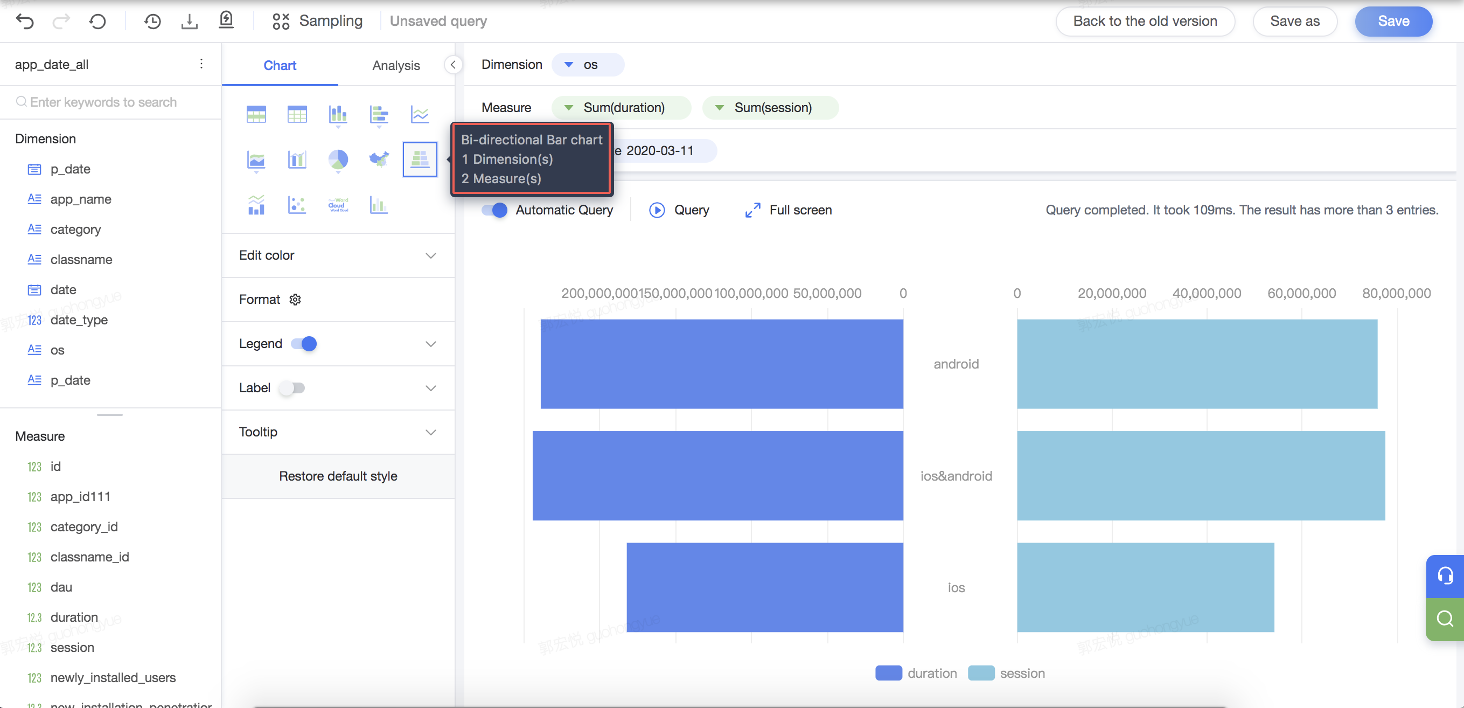Select the combined line and column chart icon
This screenshot has height=708, width=1464.
tap(256, 205)
